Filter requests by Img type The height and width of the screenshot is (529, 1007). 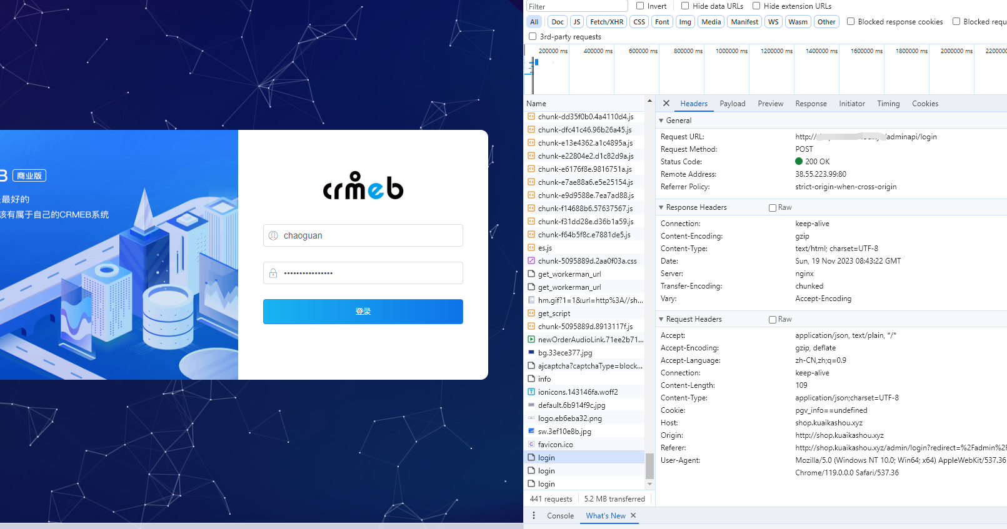[x=685, y=22]
